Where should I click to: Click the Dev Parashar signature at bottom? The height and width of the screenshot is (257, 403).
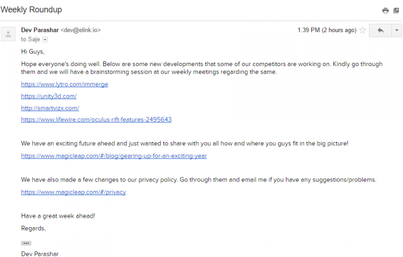[40, 254]
